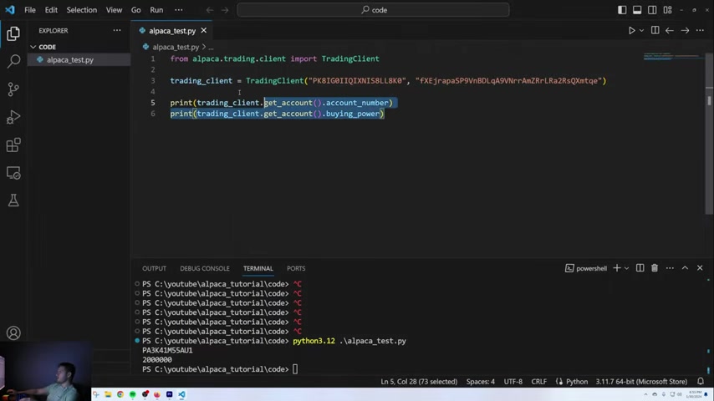Open File Explorer from Windows taskbar

[x=108, y=394]
